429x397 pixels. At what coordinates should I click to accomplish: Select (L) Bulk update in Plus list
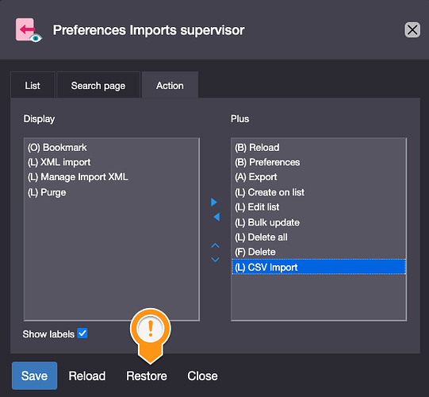pos(319,222)
